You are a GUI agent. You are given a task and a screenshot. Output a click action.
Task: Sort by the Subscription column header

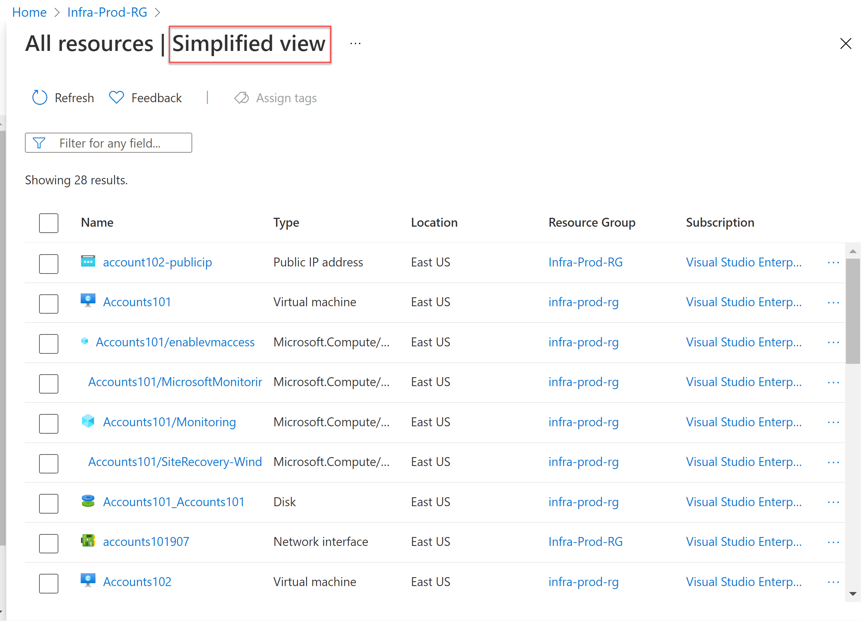coord(720,222)
